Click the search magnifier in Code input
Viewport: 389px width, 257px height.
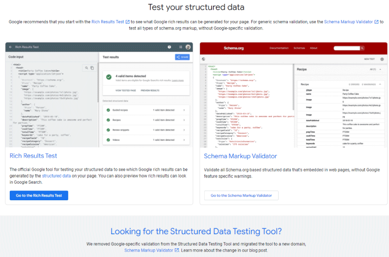86,68
